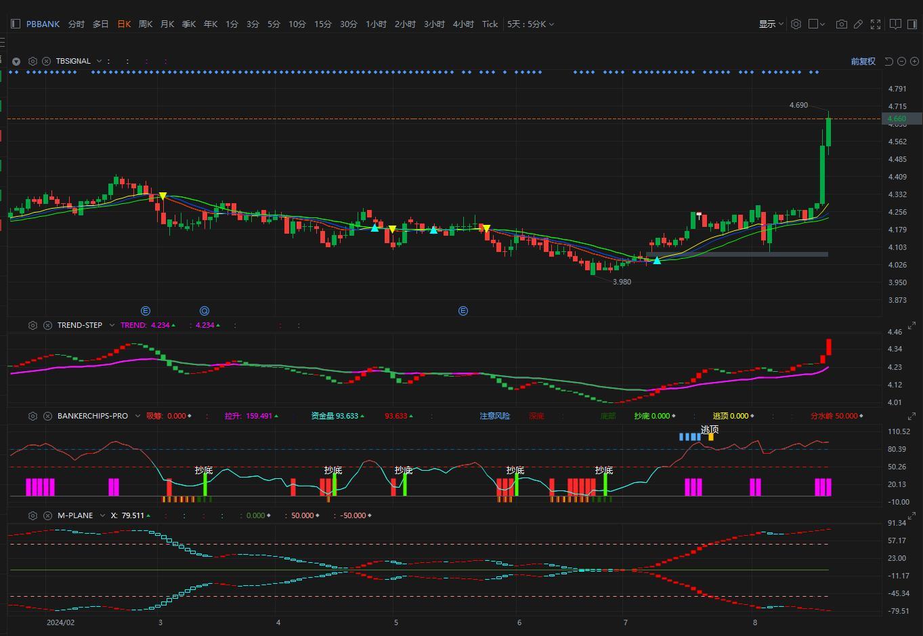The image size is (923, 636).
Task: Toggle the right side panel icon
Action: point(911,24)
